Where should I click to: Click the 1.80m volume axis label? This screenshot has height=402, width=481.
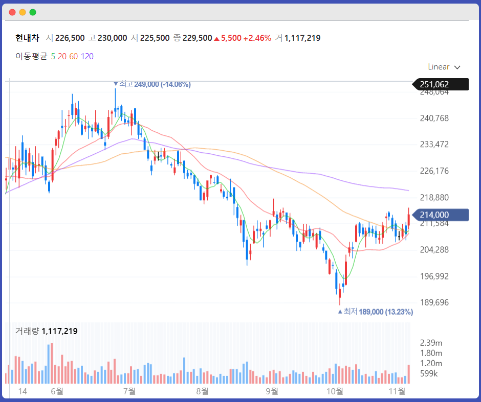[x=431, y=353]
